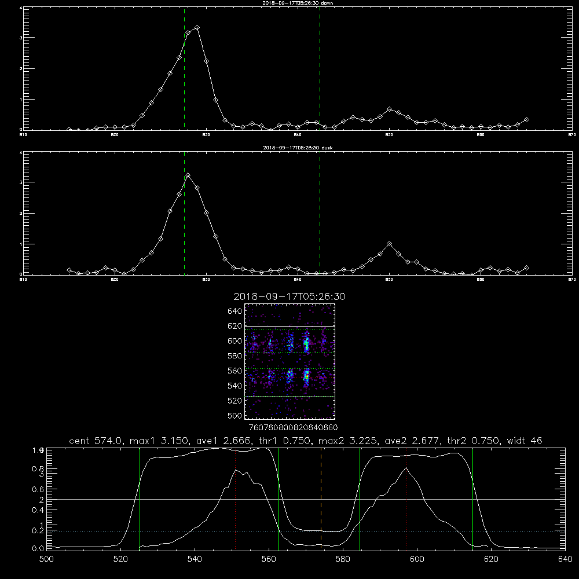Click the right green dashed line in dusk plot
This screenshot has height=579, width=579.
click(320, 213)
